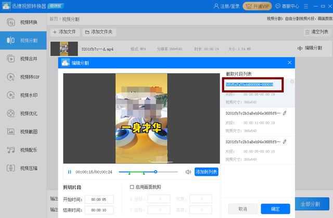
Task: Enable the 启用画面裁剪 checkbox
Action: coord(132,187)
